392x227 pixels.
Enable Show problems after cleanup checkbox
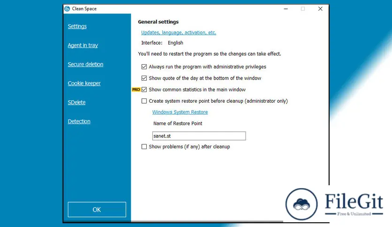tap(144, 146)
